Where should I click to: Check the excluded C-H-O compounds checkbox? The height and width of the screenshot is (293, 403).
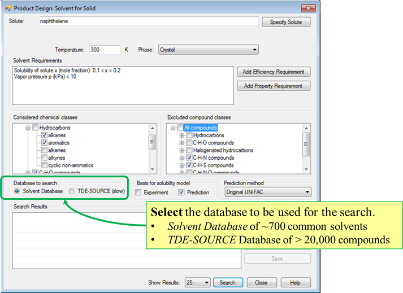coord(189,142)
